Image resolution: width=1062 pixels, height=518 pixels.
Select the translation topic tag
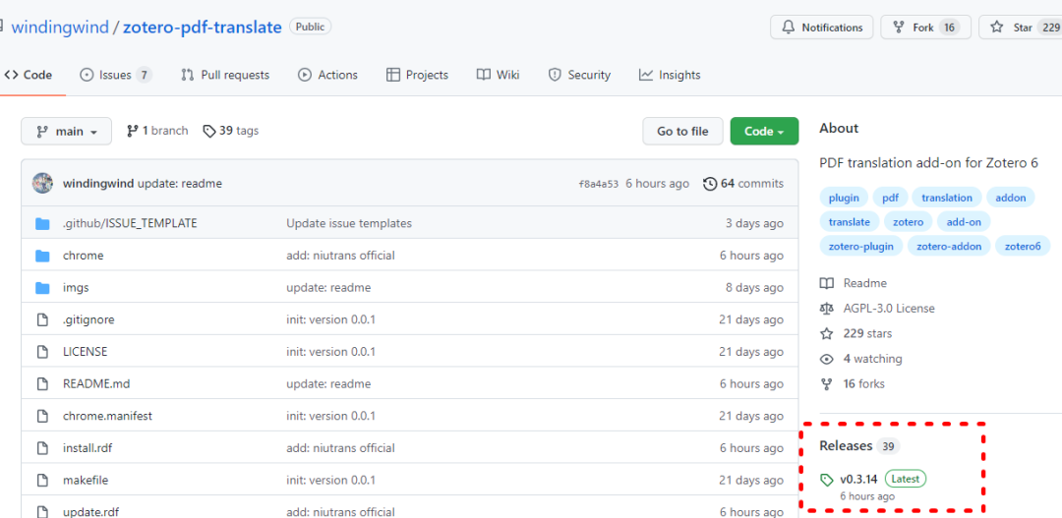pos(947,198)
